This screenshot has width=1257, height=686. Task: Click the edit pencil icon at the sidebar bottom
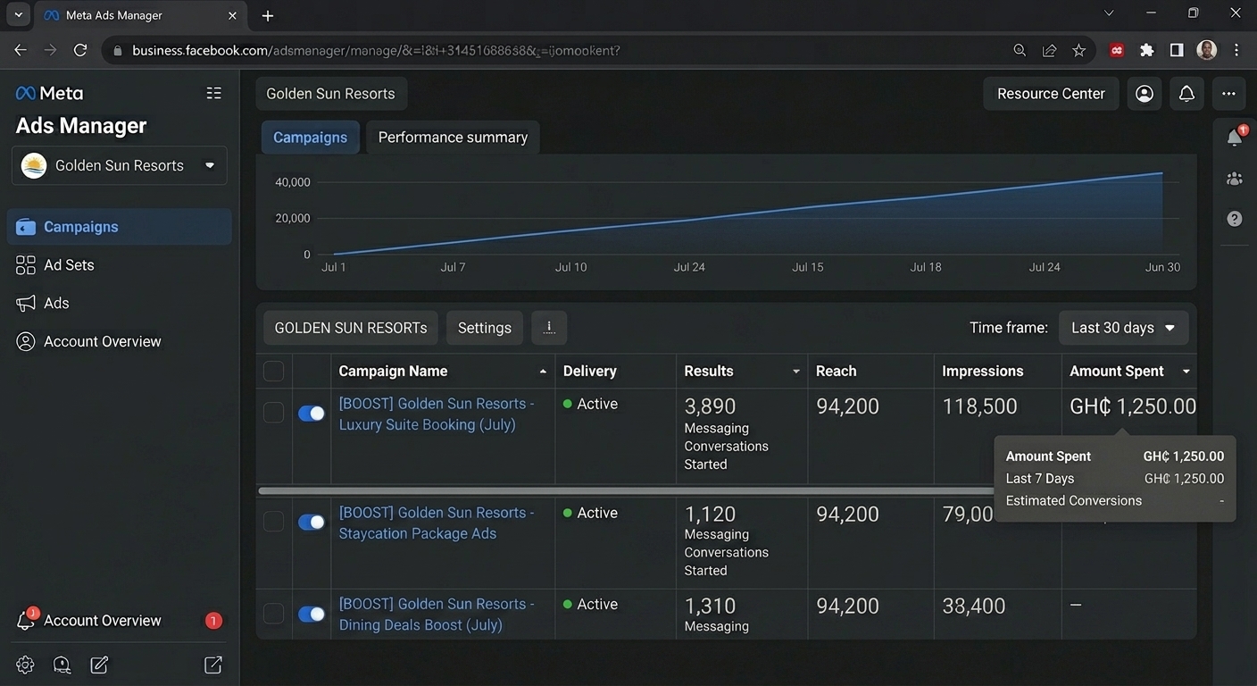pos(99,665)
